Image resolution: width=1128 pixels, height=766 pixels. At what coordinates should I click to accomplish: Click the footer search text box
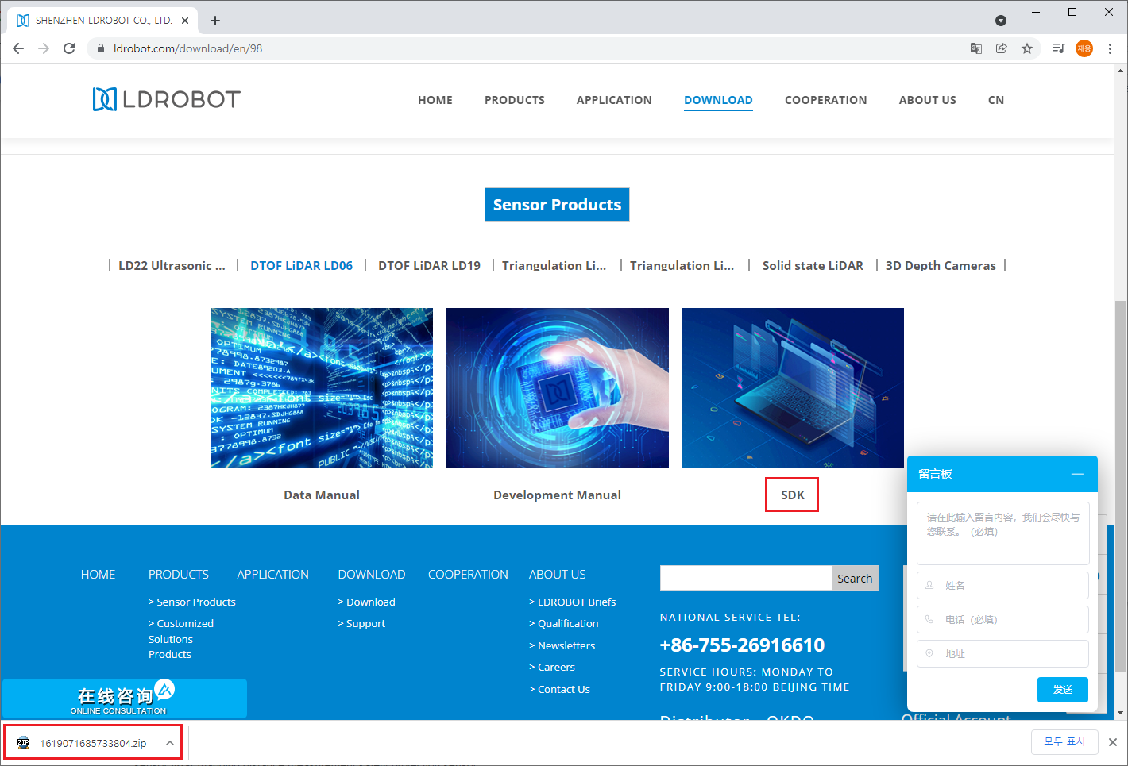click(x=746, y=578)
